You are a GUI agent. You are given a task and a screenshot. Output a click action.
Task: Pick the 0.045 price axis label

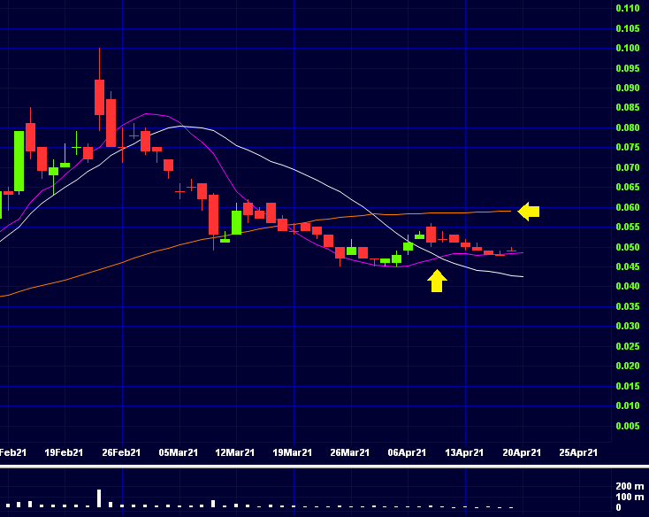pos(628,266)
